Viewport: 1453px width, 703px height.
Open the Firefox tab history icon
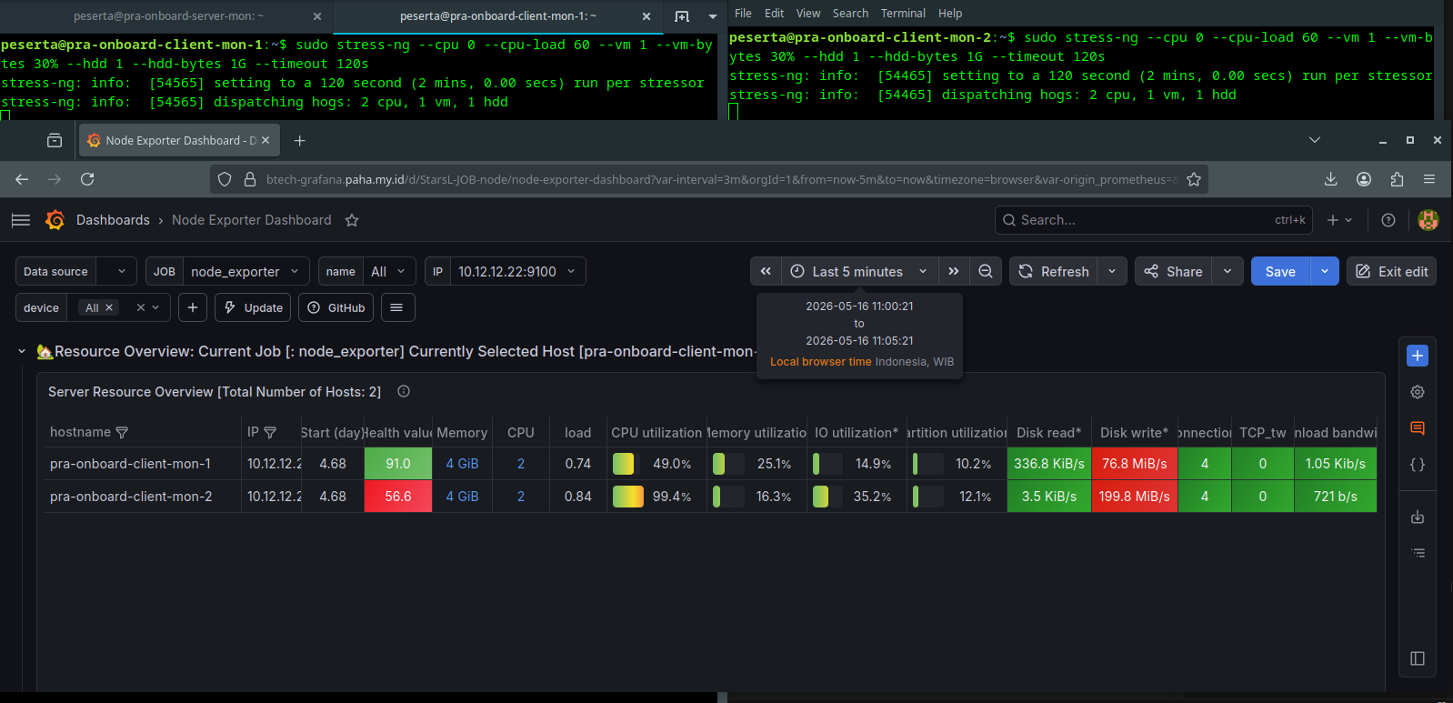[x=55, y=140]
